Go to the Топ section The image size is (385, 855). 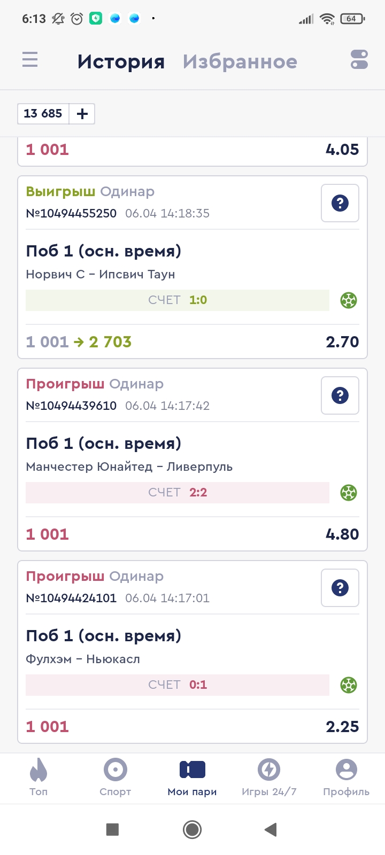tap(38, 778)
